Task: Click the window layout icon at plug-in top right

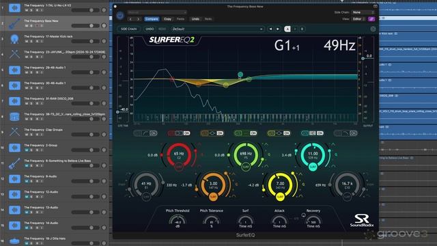Action: pos(376,6)
